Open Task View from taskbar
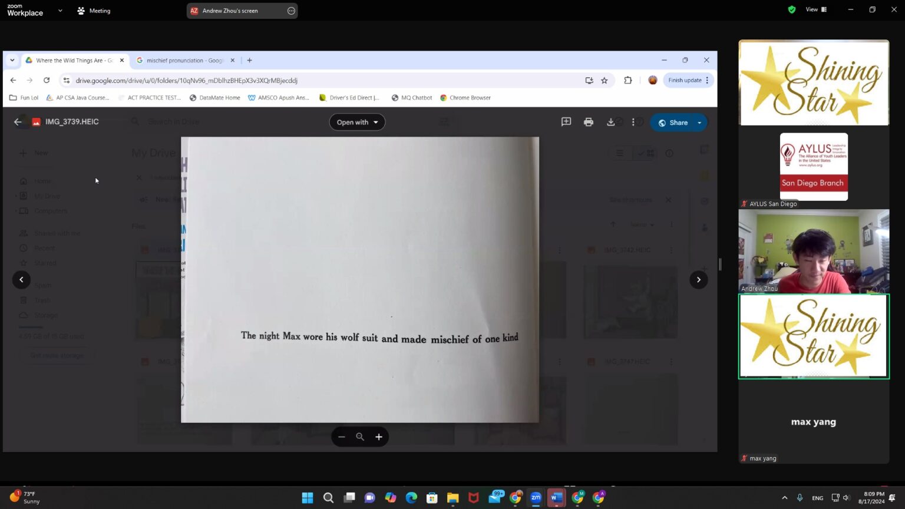Screen dimensions: 905x509 (x=349, y=498)
